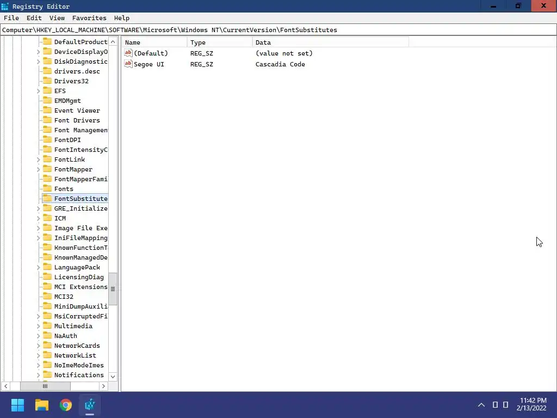The height and width of the screenshot is (418, 557).
Task: Select the MsiCorruptedFi tree key
Action: coord(81,316)
